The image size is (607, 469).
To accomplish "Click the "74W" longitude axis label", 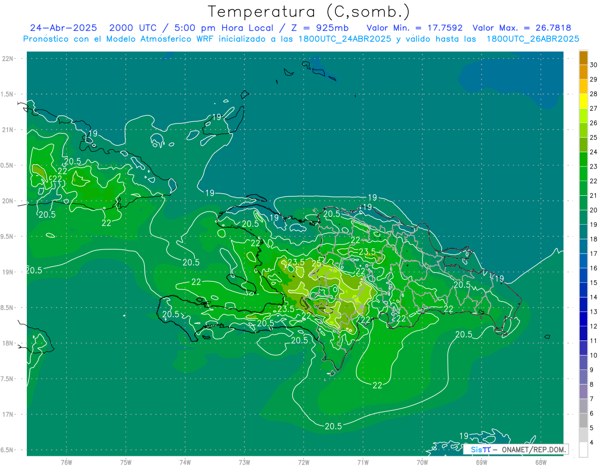I will 185,462.
